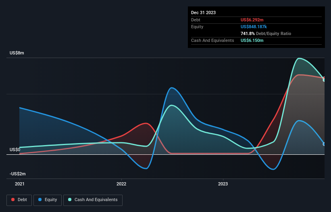
Task: Click the -US$2m y-axis label
Action: coord(18,174)
